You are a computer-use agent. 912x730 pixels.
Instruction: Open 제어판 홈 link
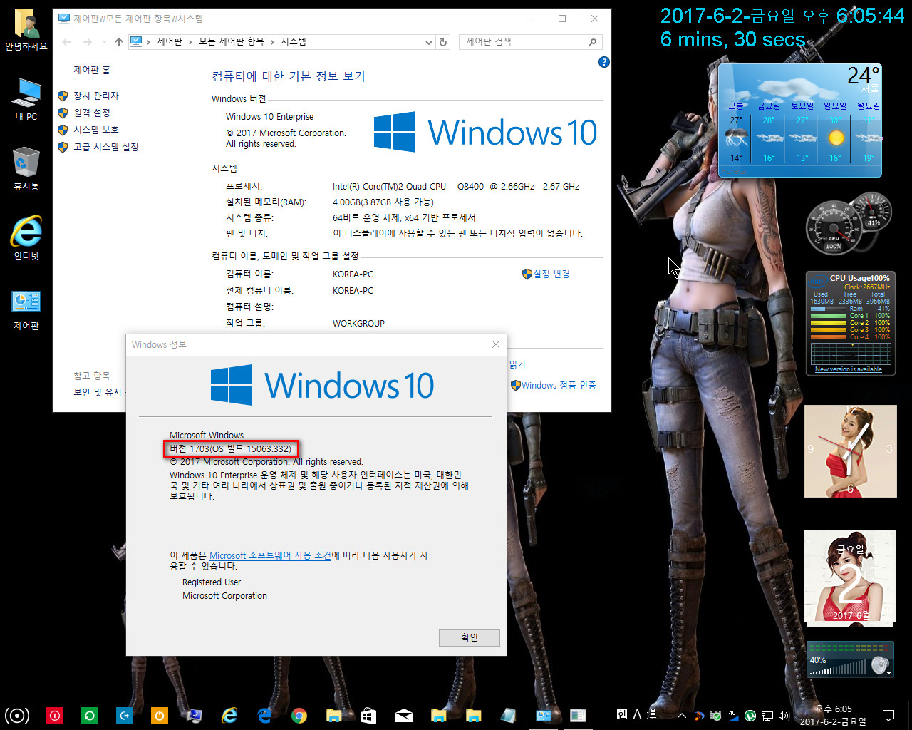coord(92,70)
